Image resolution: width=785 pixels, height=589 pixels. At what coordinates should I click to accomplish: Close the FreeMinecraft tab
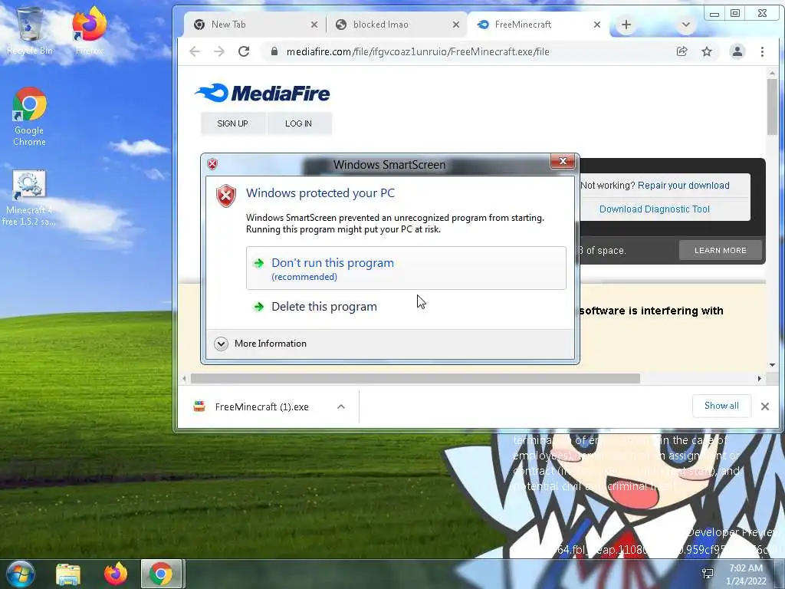coord(596,25)
